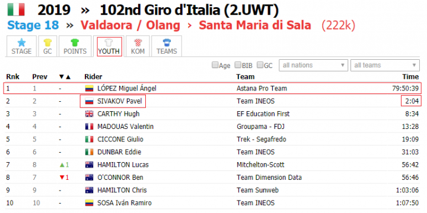Toggle the GC checkbox
427x213 pixels.
coord(260,65)
